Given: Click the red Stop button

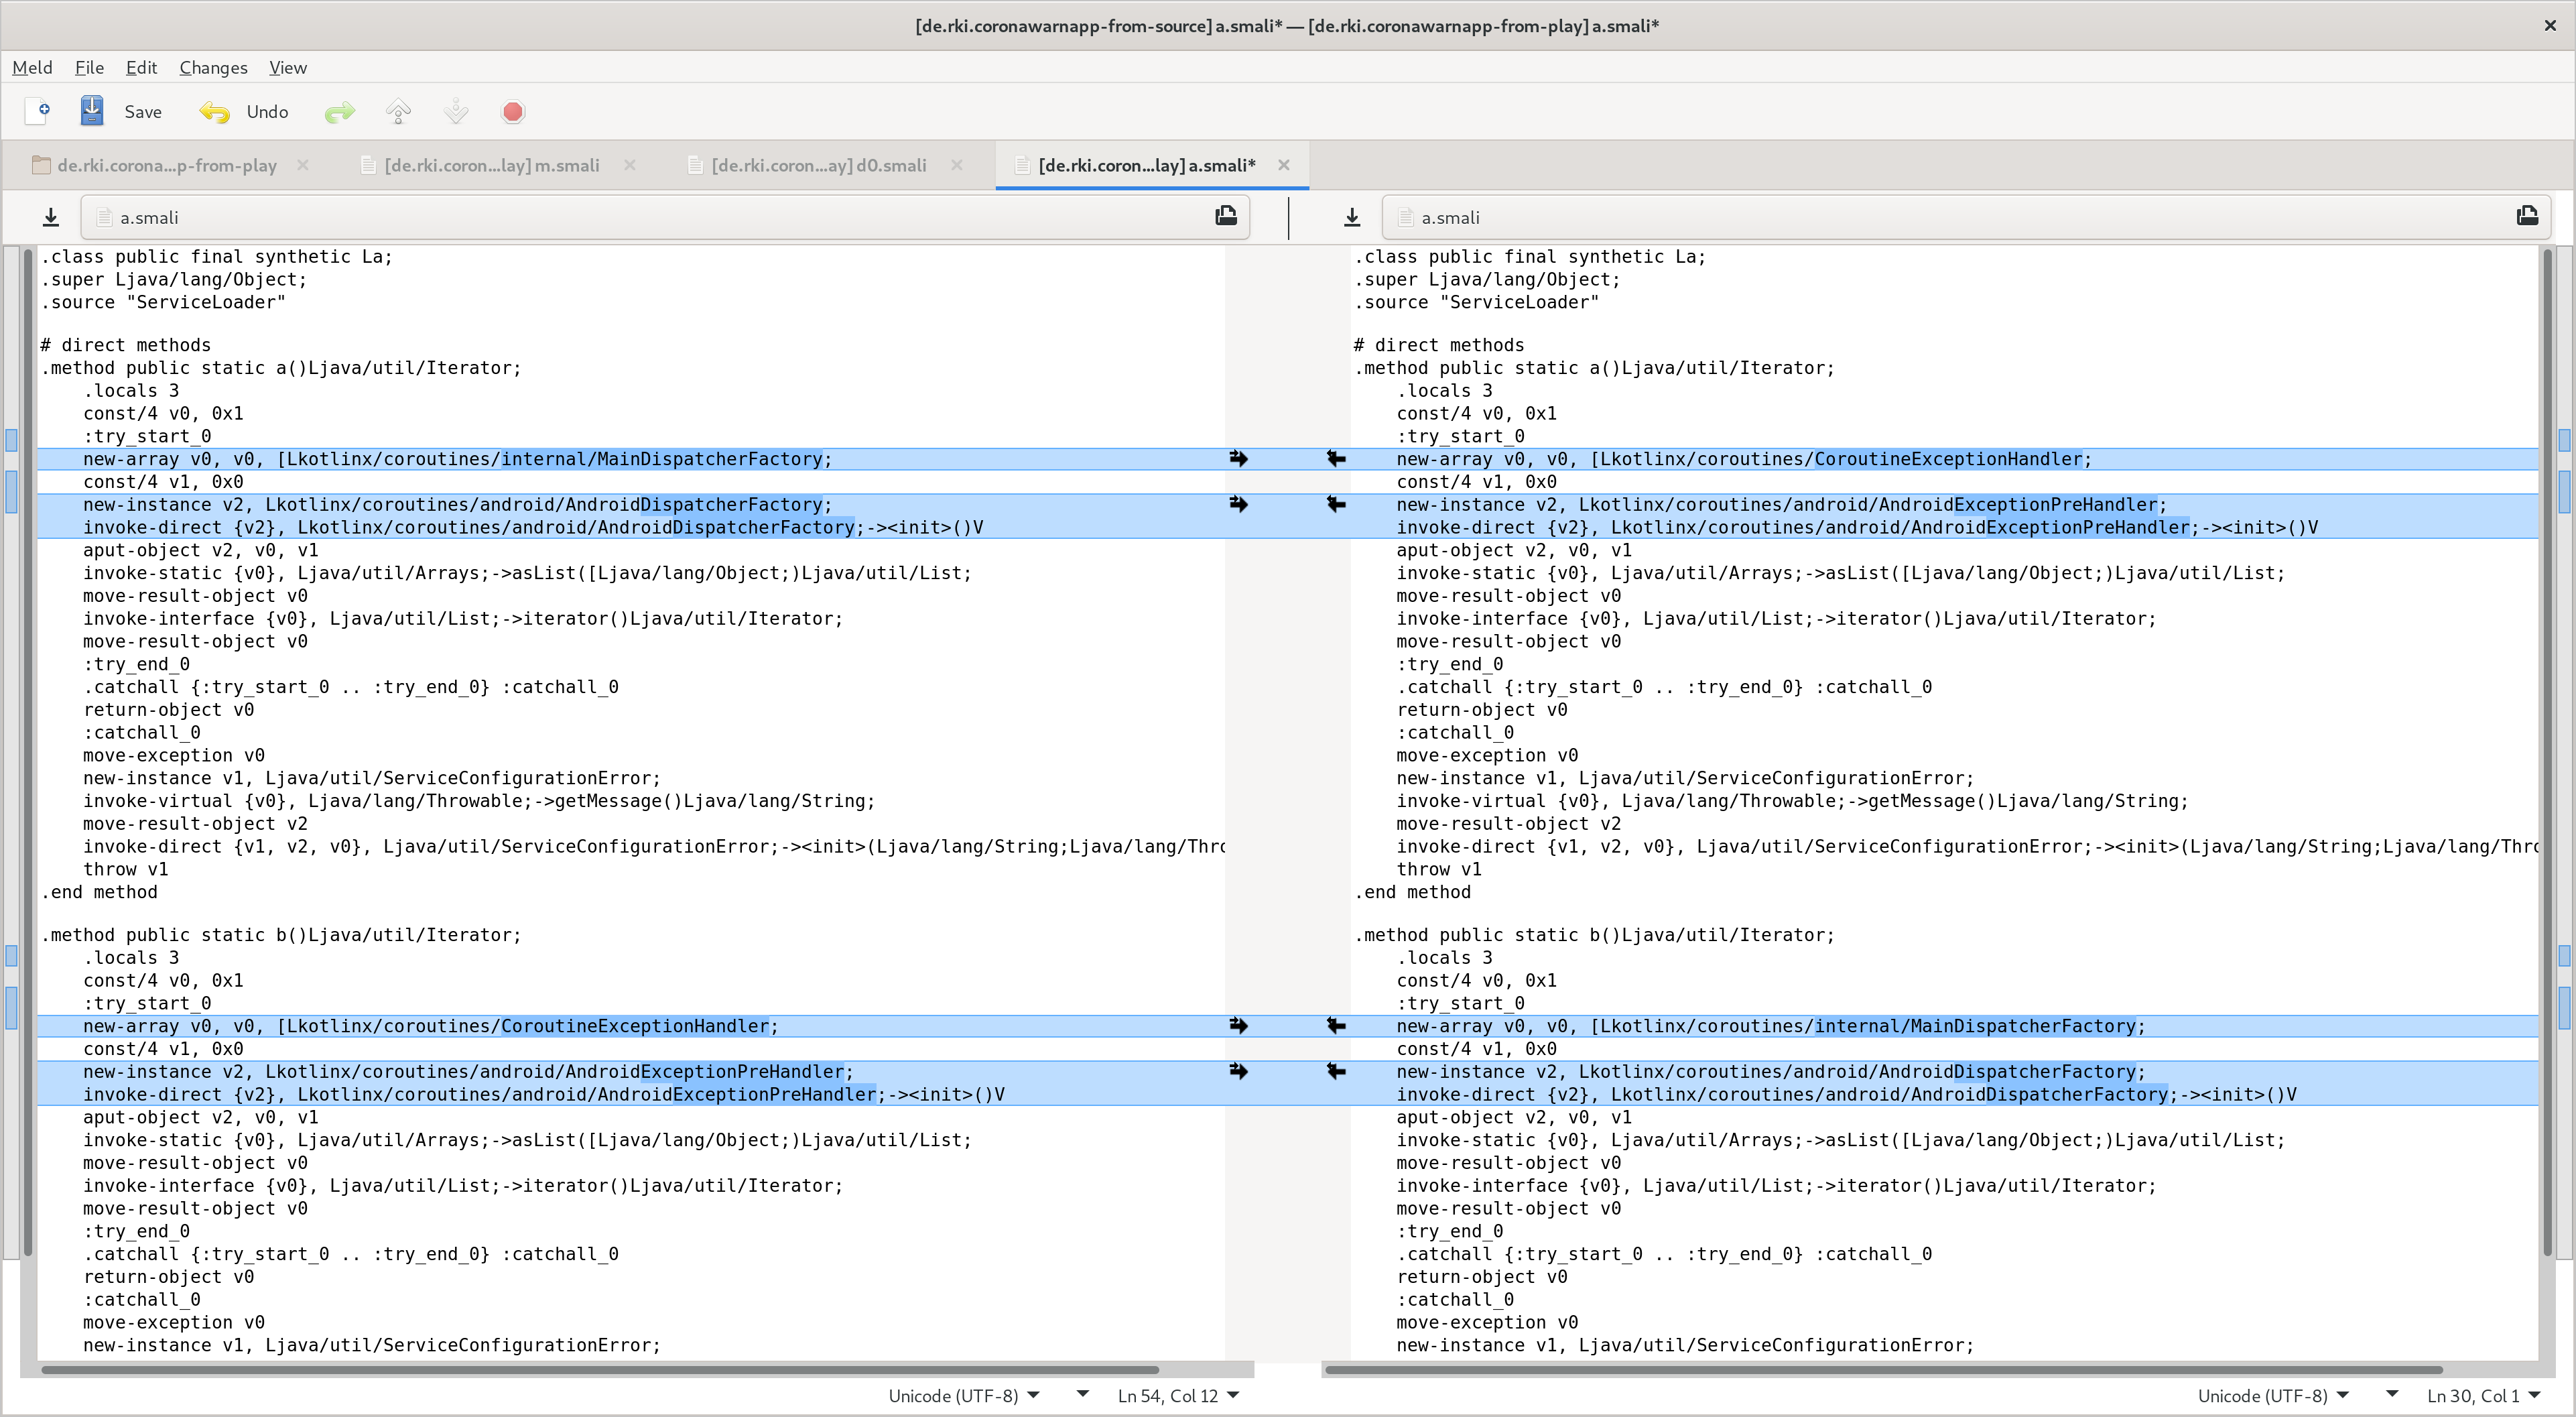Looking at the screenshot, I should (513, 112).
